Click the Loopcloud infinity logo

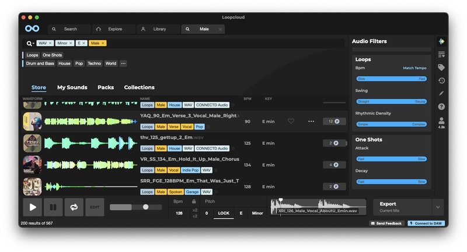[32, 29]
